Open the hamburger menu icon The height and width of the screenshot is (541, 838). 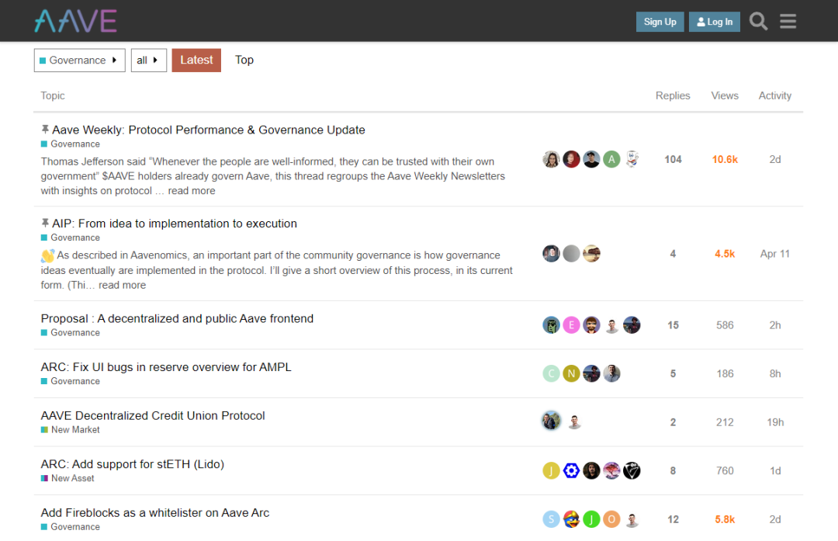(x=788, y=22)
